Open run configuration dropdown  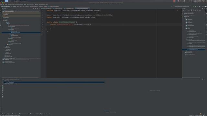coord(182,6)
